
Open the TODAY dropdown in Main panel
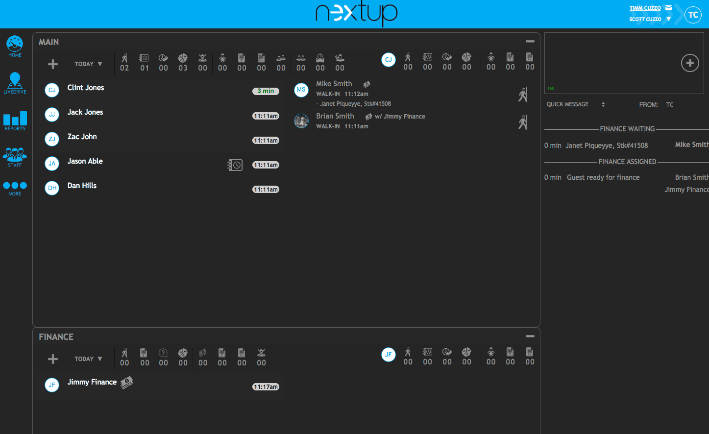click(x=88, y=64)
